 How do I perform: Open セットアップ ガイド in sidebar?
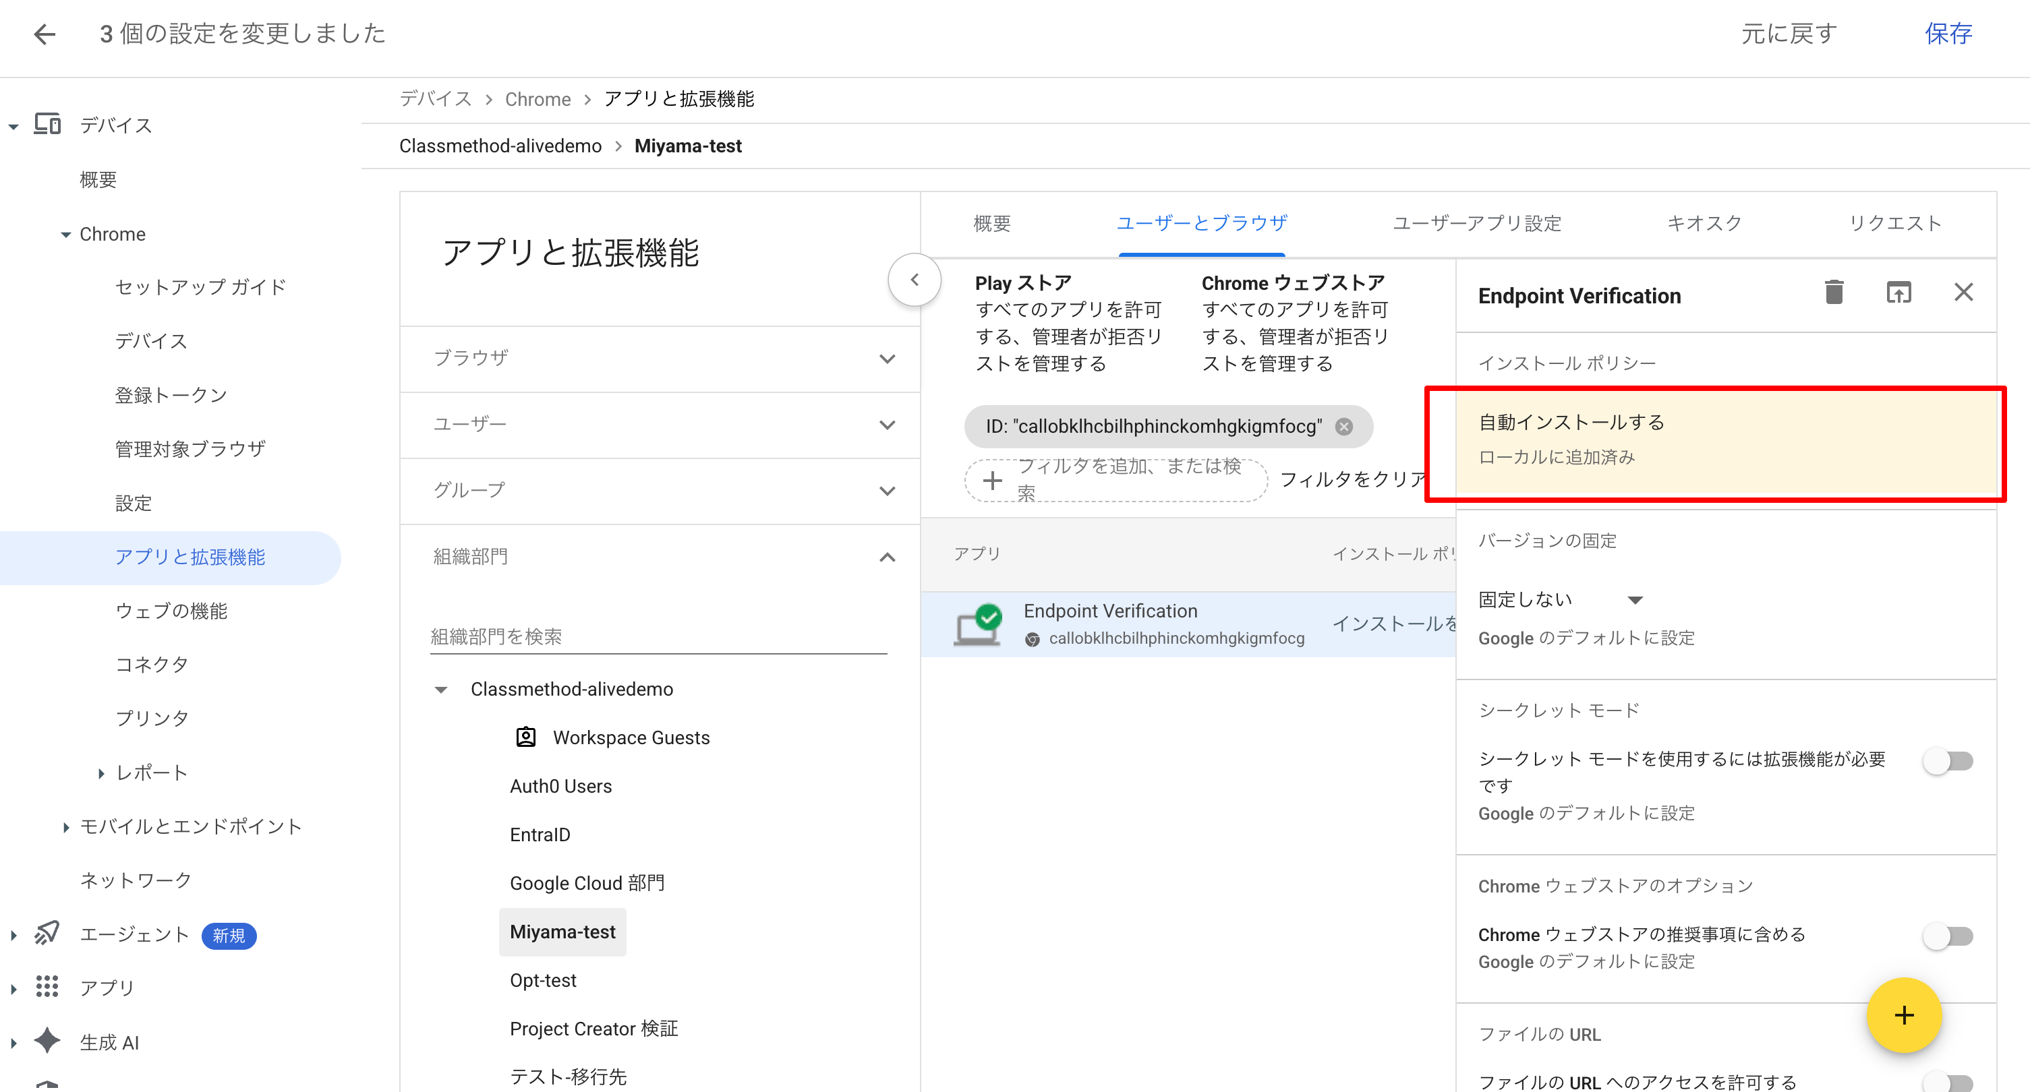coord(200,286)
